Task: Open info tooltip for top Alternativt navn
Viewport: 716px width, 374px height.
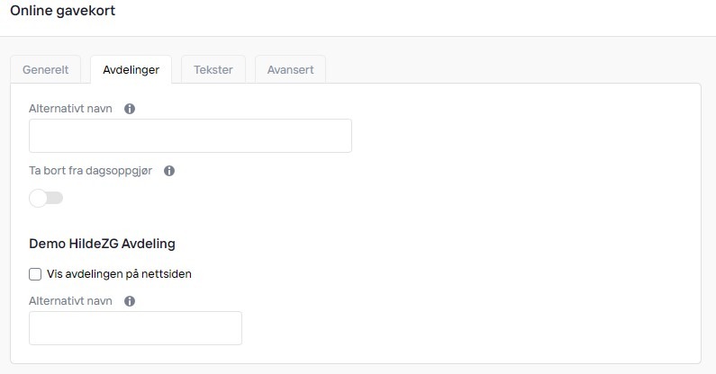Action: [x=130, y=109]
